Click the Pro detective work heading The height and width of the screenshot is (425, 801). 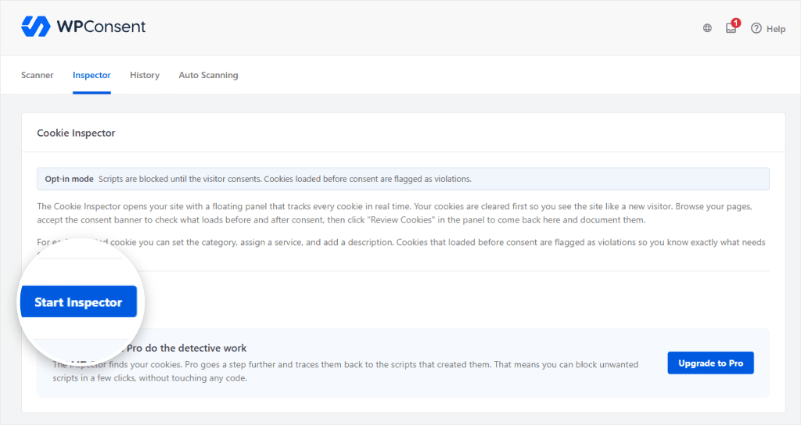pos(186,348)
